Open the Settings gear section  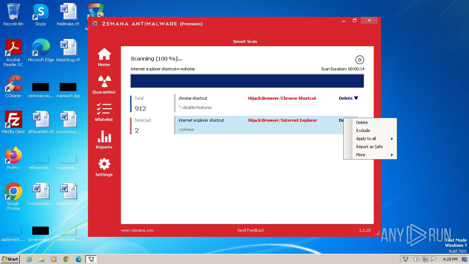(104, 167)
